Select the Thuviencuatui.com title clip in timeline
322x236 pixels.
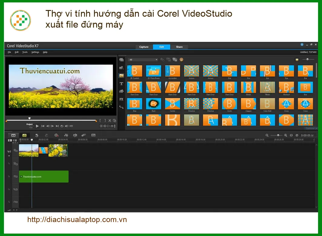click(44, 177)
